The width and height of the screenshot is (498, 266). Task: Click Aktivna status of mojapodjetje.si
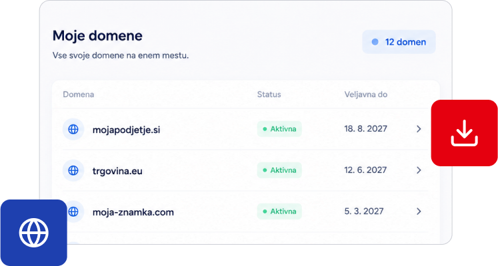279,129
